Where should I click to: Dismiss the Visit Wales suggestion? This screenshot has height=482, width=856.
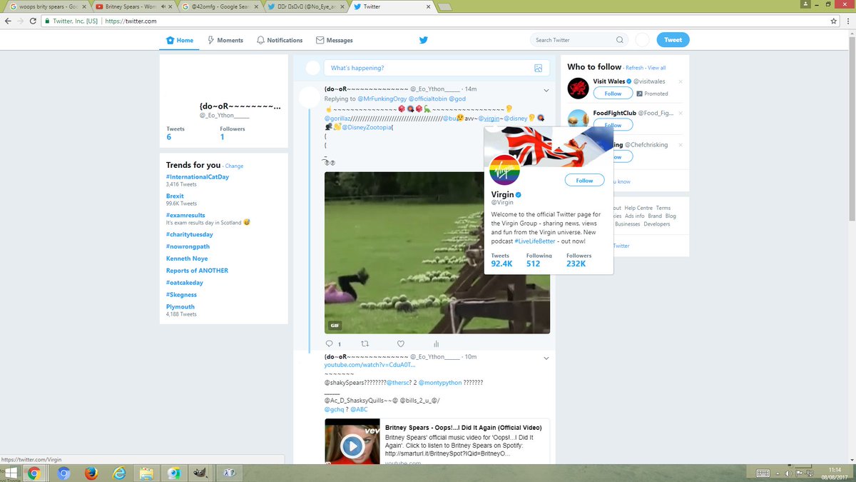(x=681, y=82)
